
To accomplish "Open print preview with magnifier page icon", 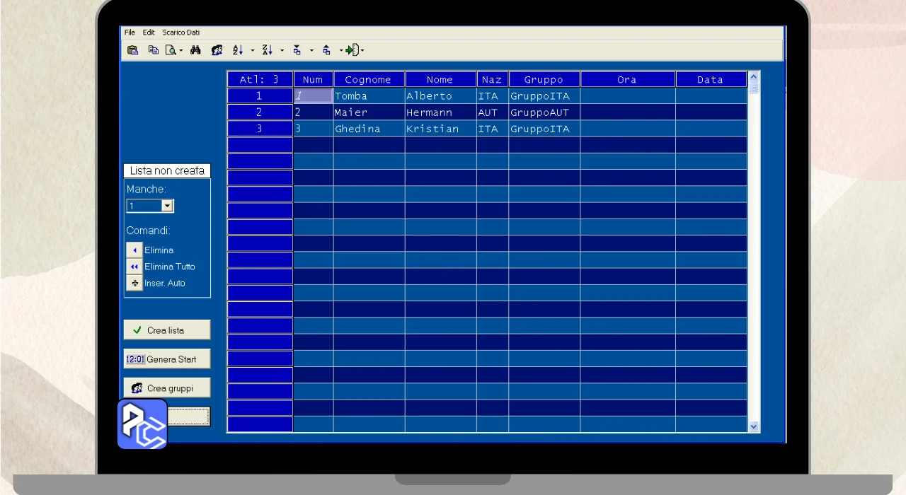I will tap(171, 50).
